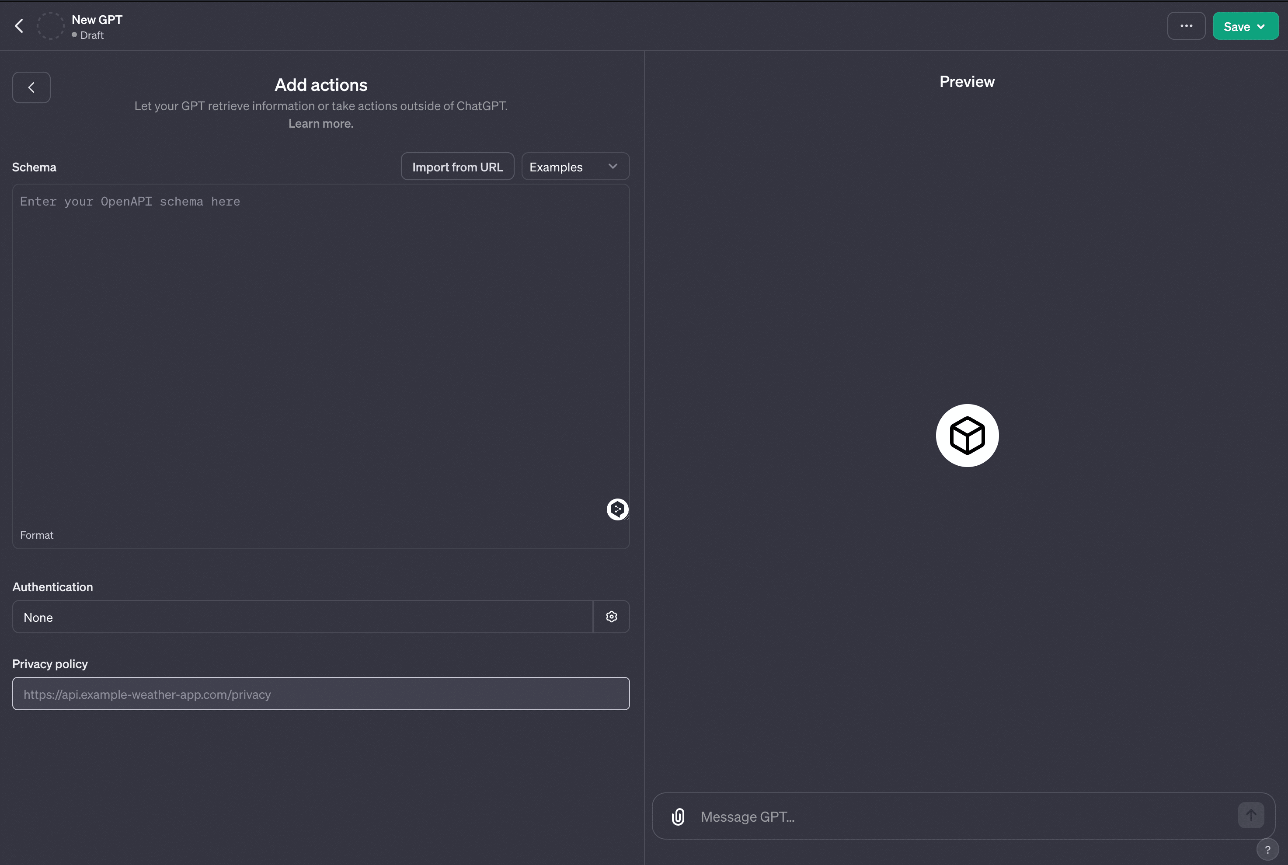
Task: Click the send message arrow button
Action: pos(1250,815)
